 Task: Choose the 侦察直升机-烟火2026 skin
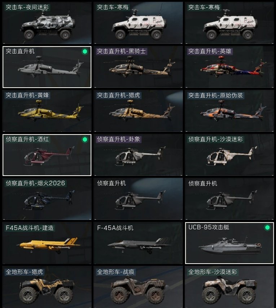(x=47, y=199)
